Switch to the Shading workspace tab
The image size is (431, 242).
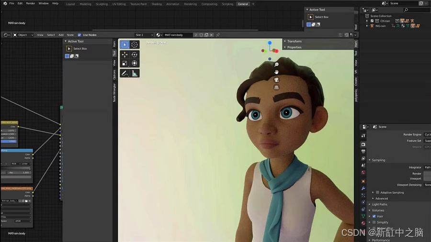157,4
